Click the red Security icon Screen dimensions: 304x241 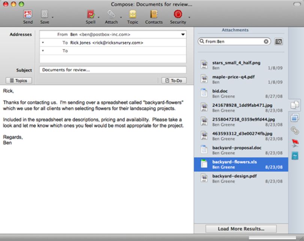click(178, 14)
